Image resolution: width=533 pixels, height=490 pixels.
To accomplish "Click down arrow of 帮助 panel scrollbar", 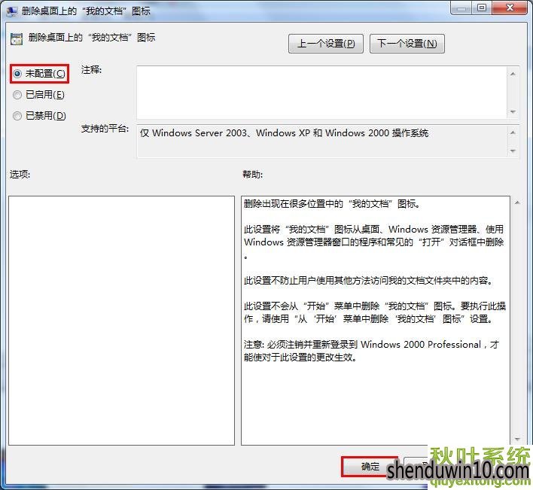I will (x=517, y=439).
